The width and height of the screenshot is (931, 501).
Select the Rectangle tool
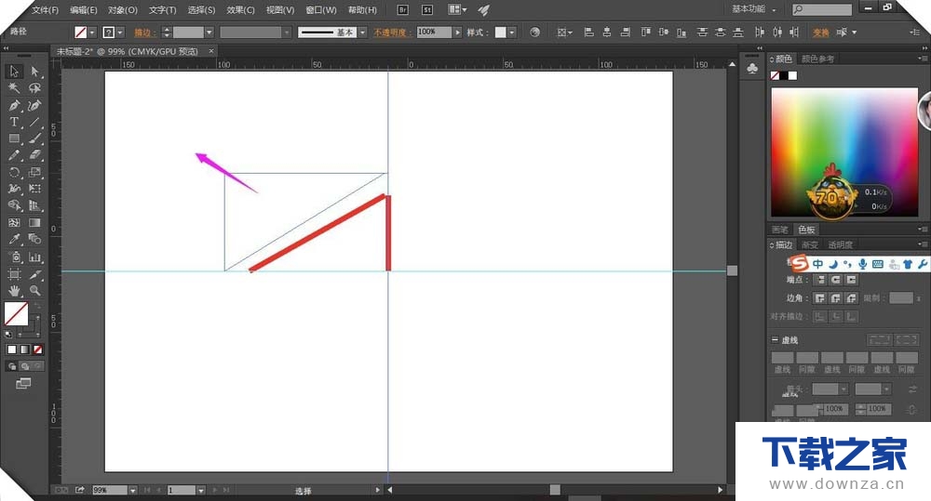click(14, 138)
